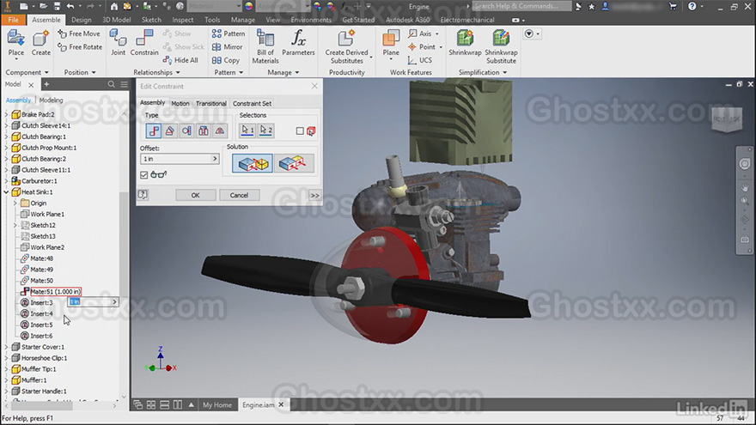Open the Transitional tab

point(210,103)
